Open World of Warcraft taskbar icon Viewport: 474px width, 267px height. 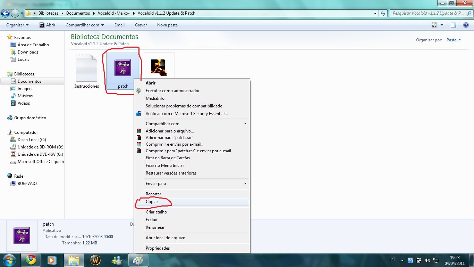click(95, 260)
